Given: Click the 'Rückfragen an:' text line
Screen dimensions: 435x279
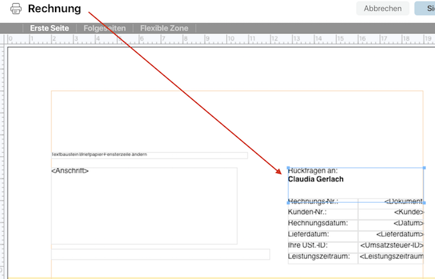Looking at the screenshot, I should [x=313, y=171].
